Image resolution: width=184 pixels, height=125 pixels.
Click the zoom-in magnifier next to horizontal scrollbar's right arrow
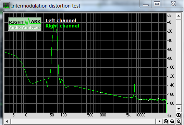pos(166,121)
